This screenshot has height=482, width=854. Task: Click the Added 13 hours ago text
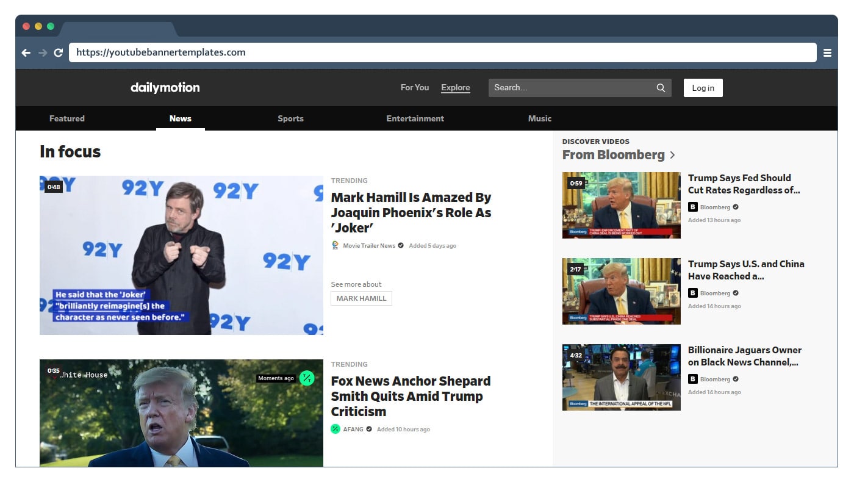click(714, 220)
